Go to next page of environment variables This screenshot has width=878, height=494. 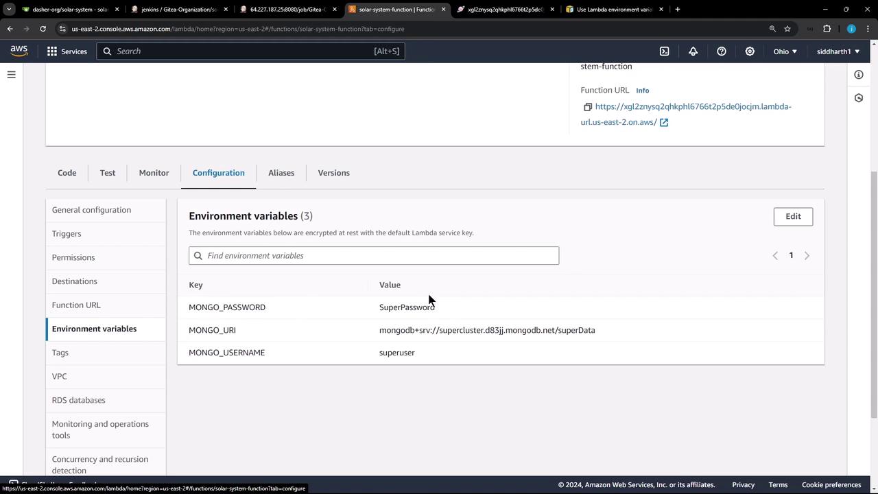pyautogui.click(x=807, y=256)
